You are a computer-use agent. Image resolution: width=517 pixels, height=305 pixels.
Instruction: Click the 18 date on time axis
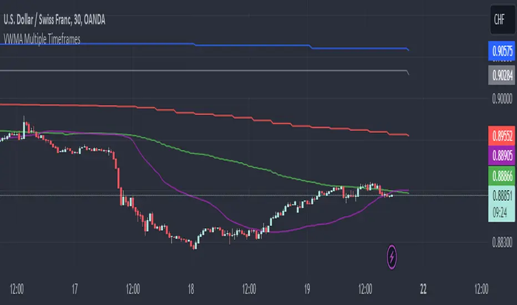[191, 289]
